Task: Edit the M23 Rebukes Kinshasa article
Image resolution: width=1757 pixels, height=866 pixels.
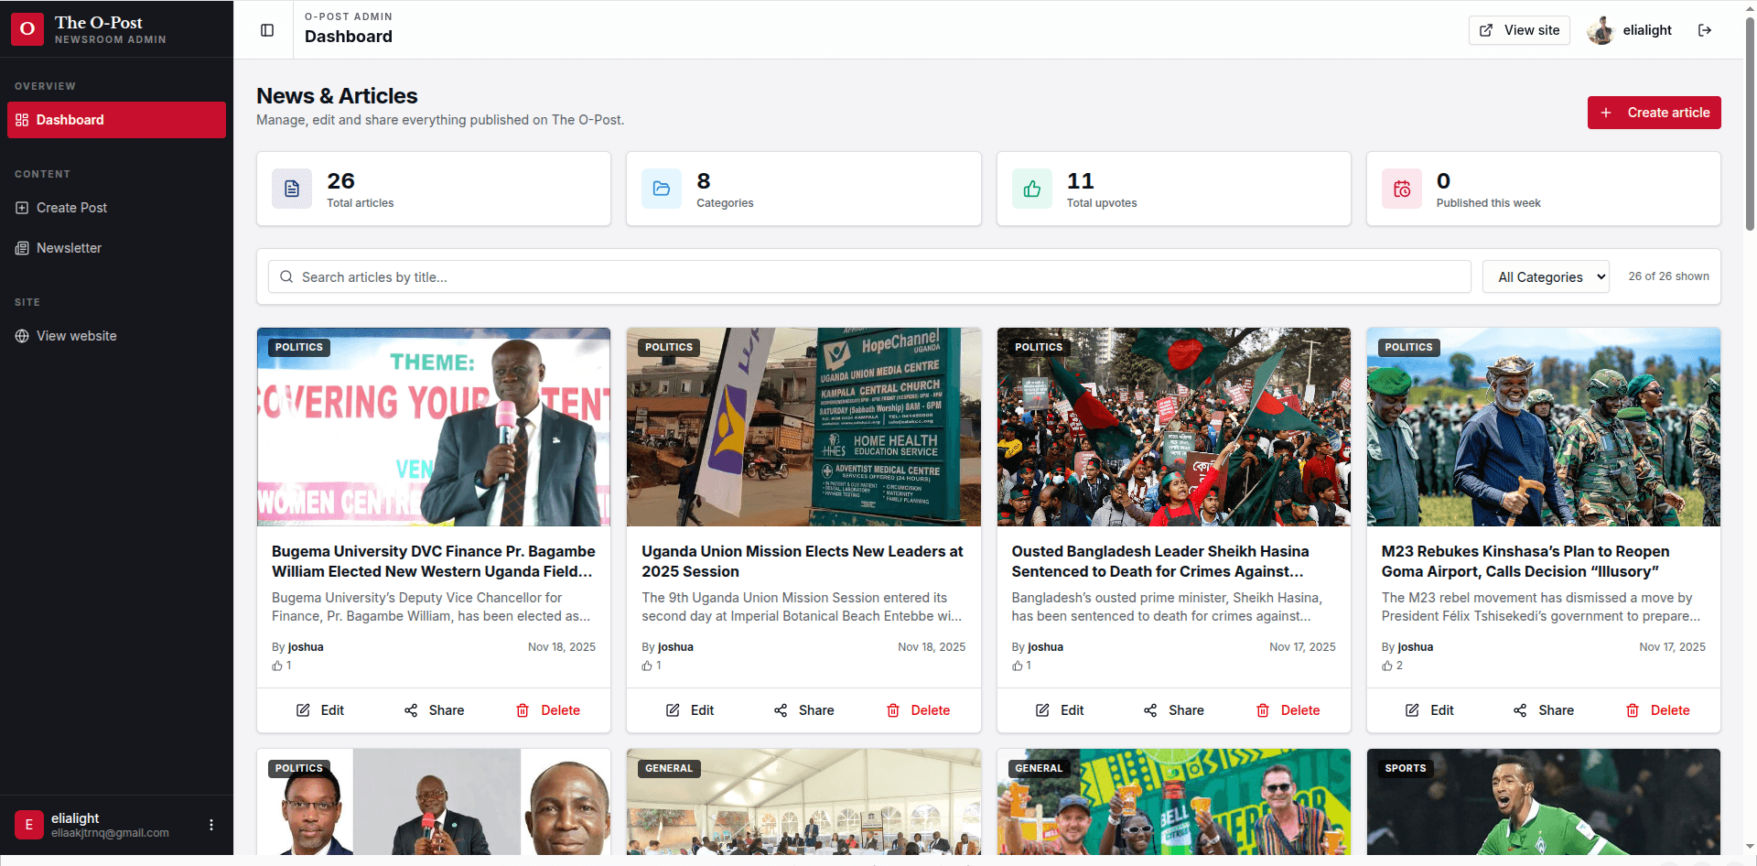Action: (1429, 710)
